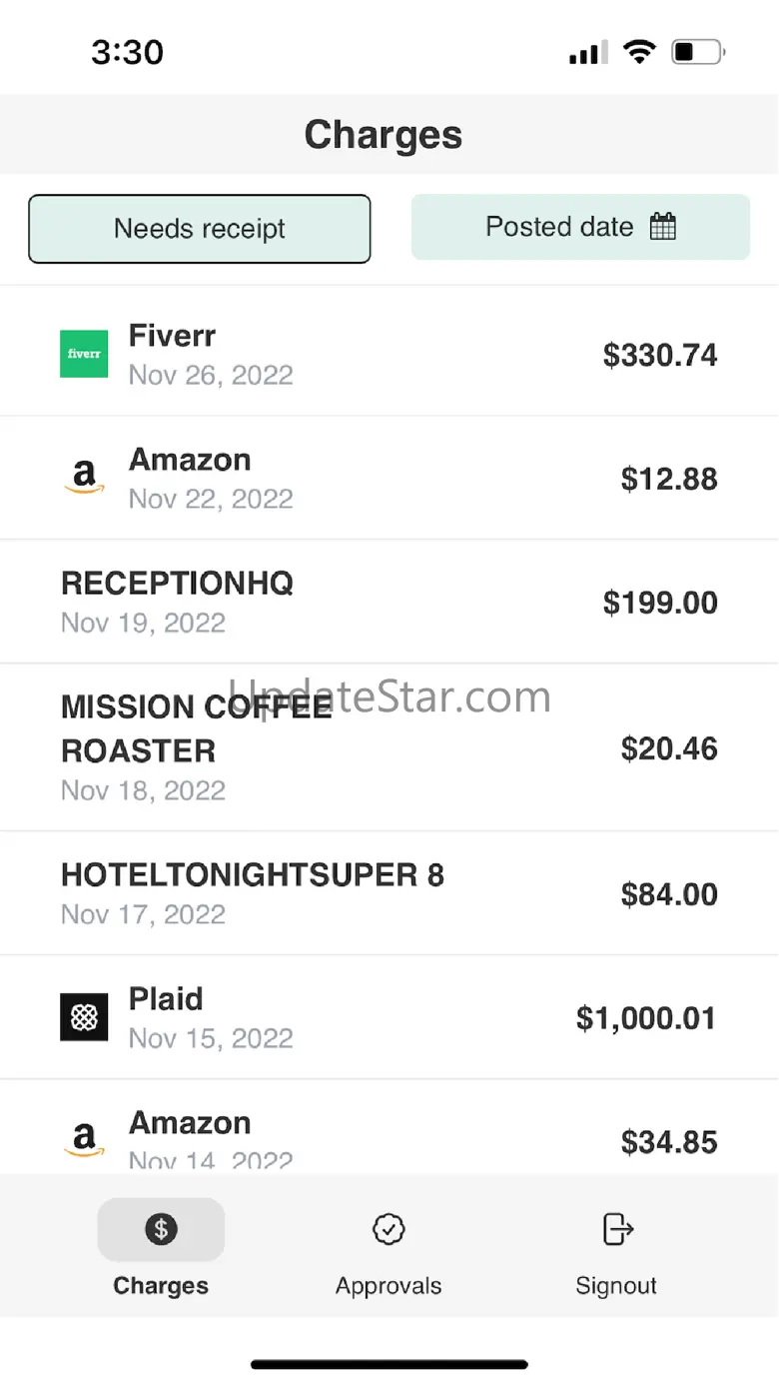Screen dimensions: 779x1386
Task: Tap the battery indicator in status bar
Action: pyautogui.click(x=697, y=52)
